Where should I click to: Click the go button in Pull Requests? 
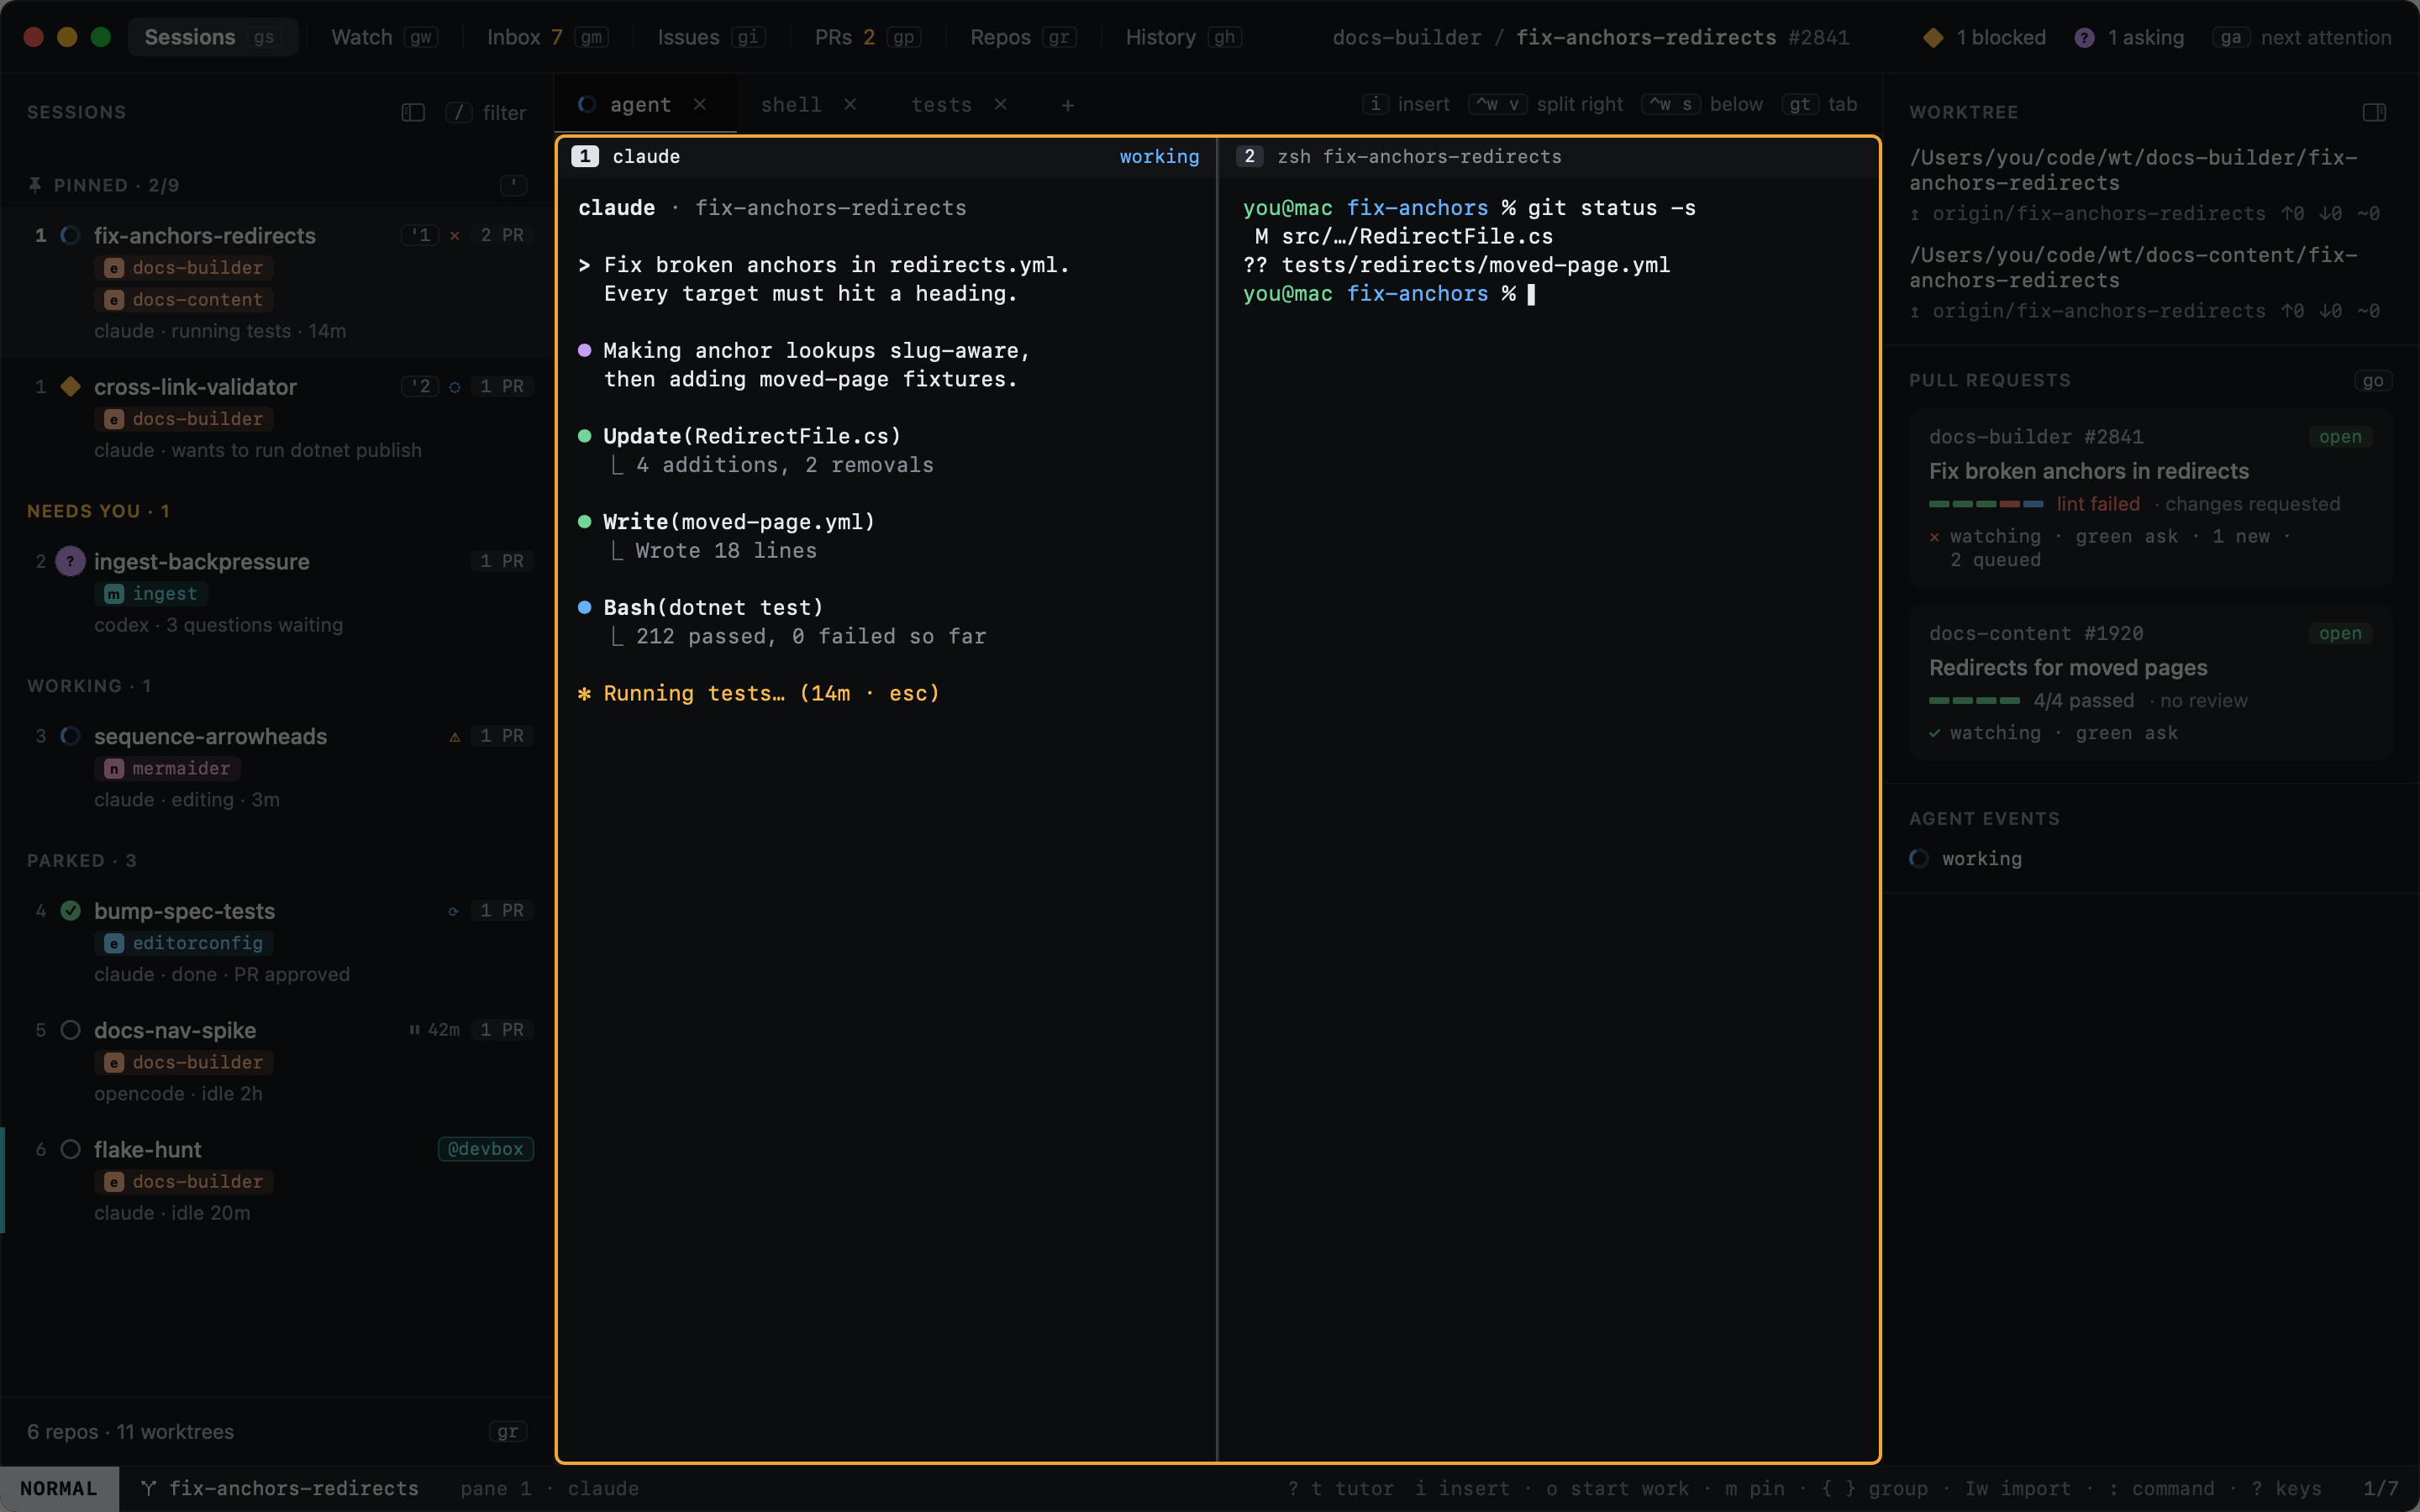(x=2372, y=380)
